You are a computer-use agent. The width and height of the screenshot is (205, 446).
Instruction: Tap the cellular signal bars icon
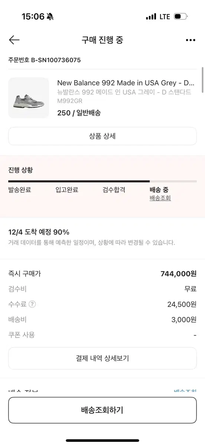tap(151, 17)
